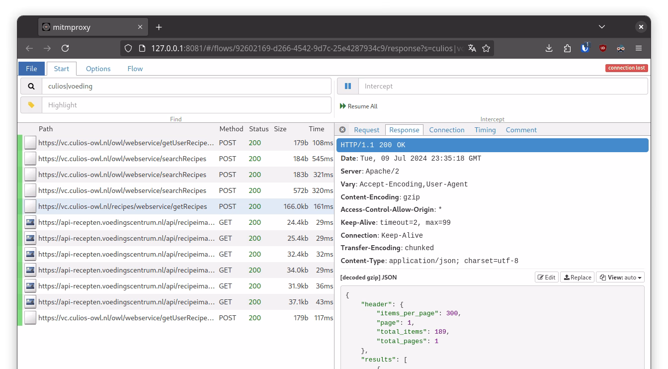The height and width of the screenshot is (369, 668).
Task: Switch to the Timing tab
Action: [485, 130]
